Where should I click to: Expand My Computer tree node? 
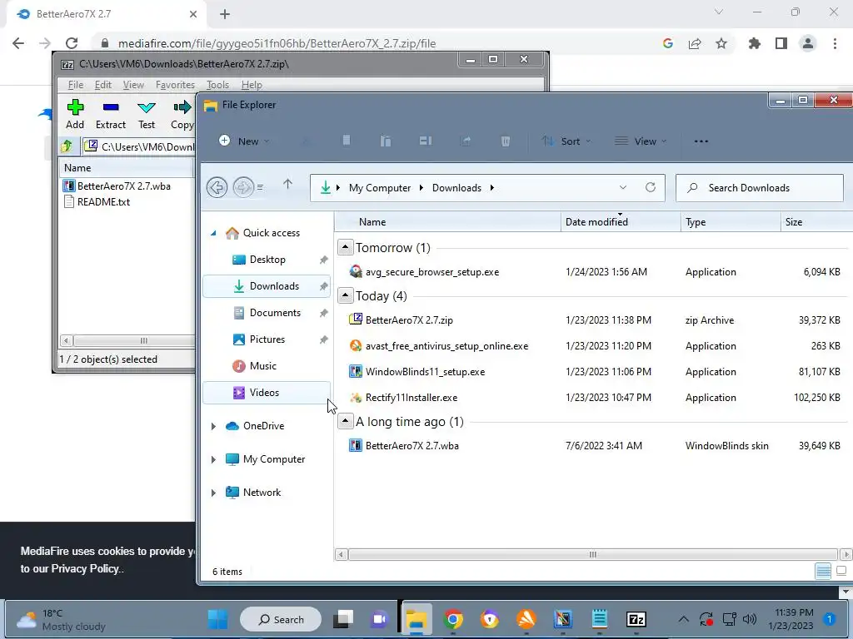(213, 459)
